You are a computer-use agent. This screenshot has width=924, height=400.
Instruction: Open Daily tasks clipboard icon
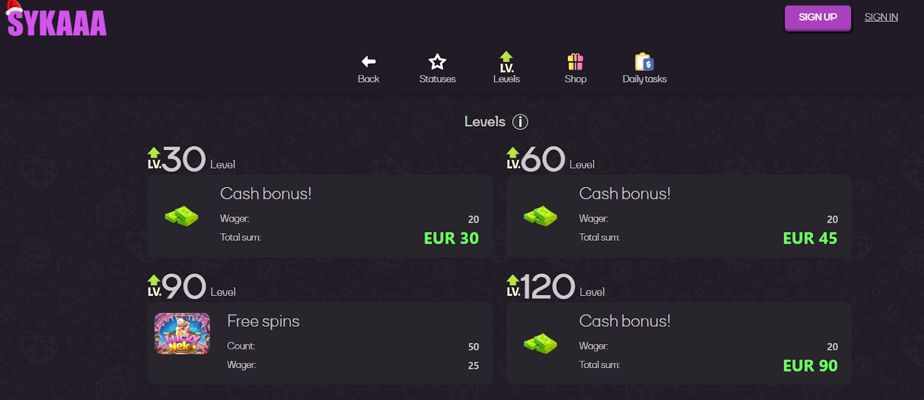pos(644,61)
